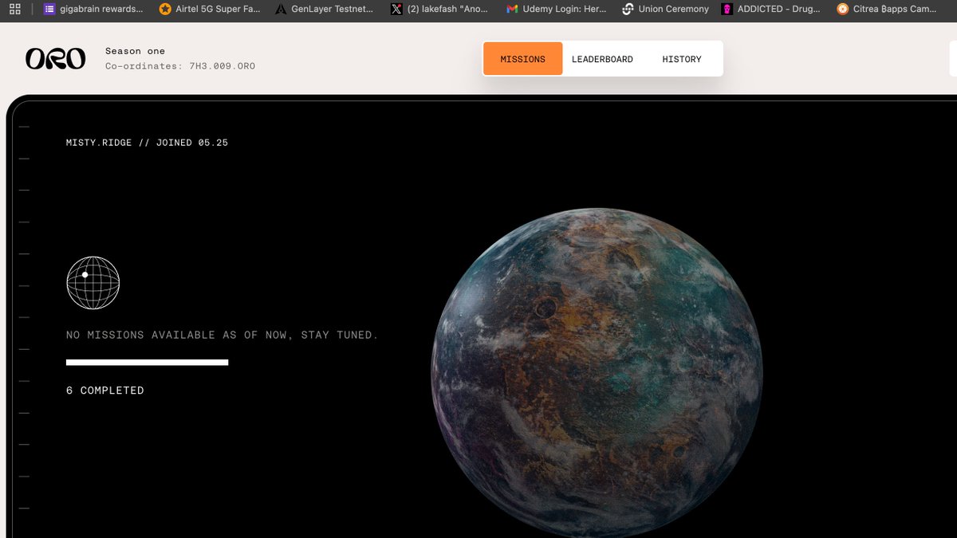Click the wireframe globe icon

[x=93, y=283]
